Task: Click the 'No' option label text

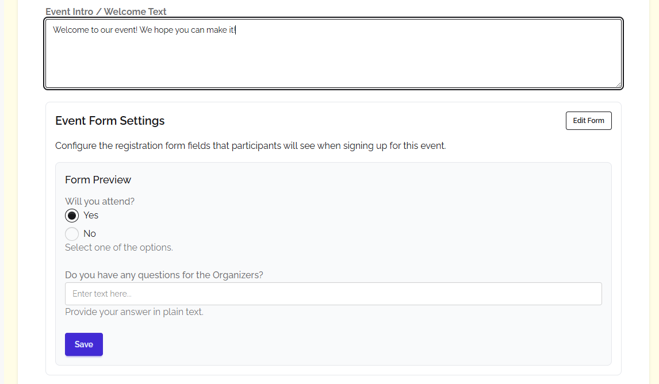Action: pyautogui.click(x=90, y=234)
